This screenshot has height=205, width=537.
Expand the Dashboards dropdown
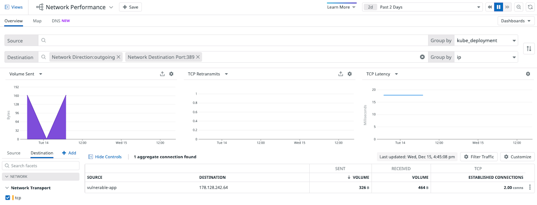[x=516, y=21]
